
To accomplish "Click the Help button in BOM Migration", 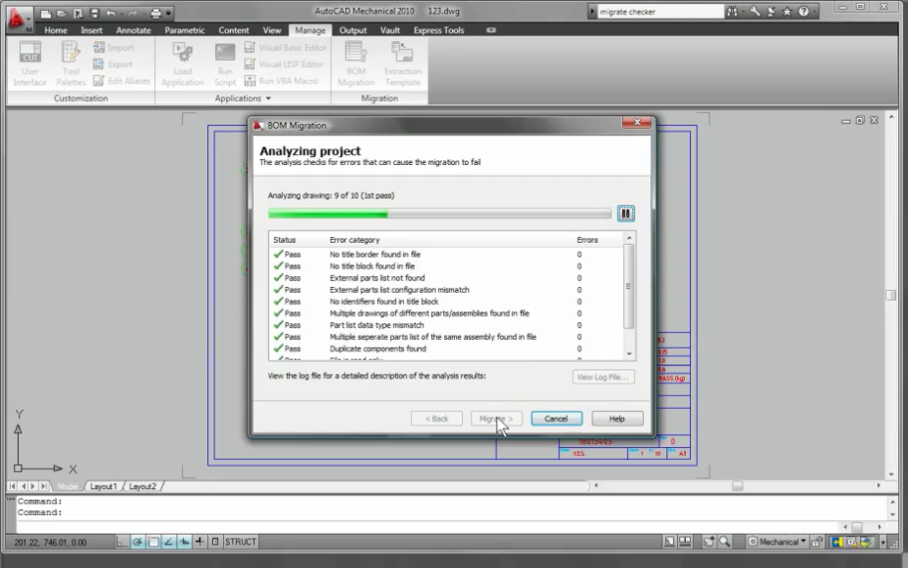I will 617,419.
